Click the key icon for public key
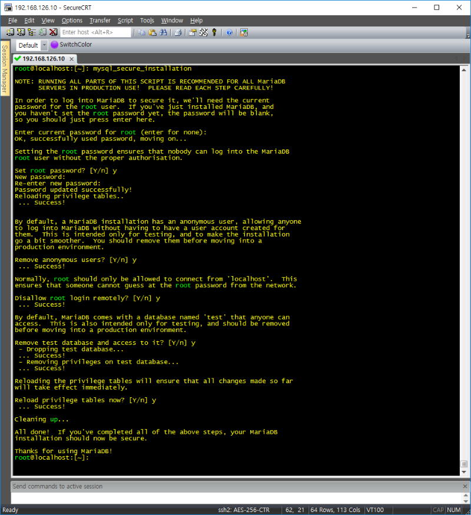Screen dimensions: 471x515 pyautogui.click(x=214, y=32)
